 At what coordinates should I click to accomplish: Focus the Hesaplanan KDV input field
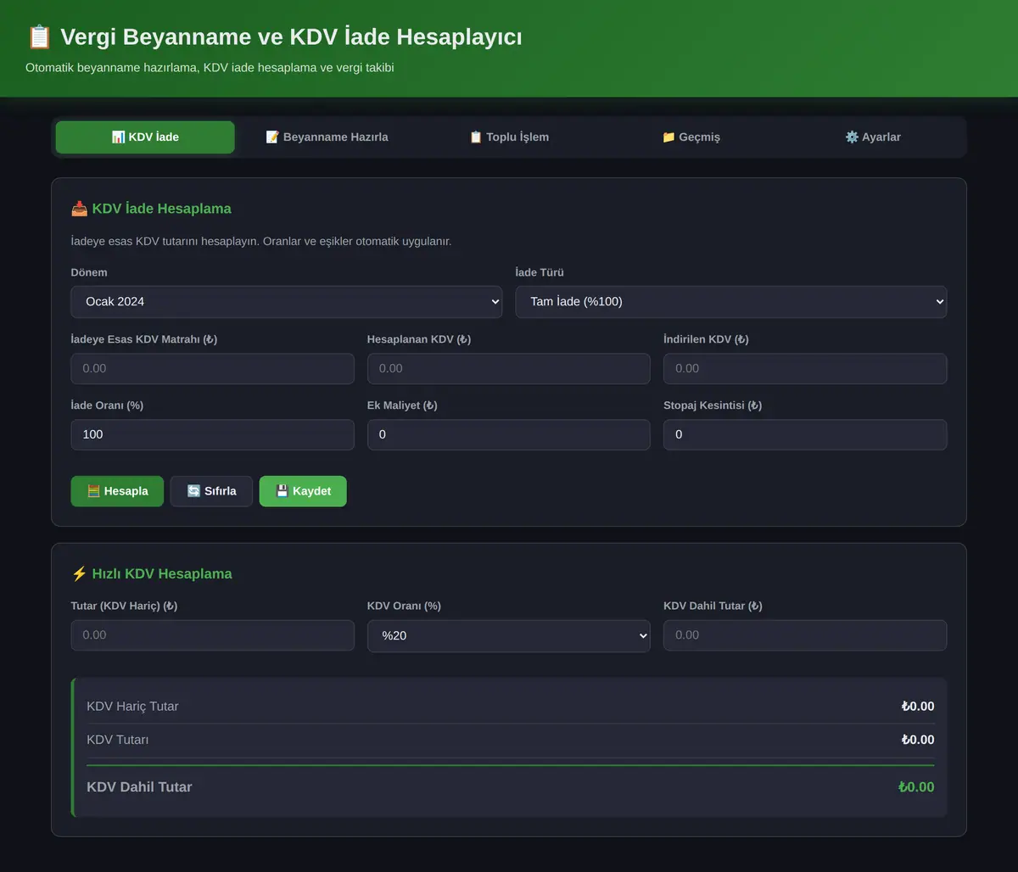(x=509, y=369)
